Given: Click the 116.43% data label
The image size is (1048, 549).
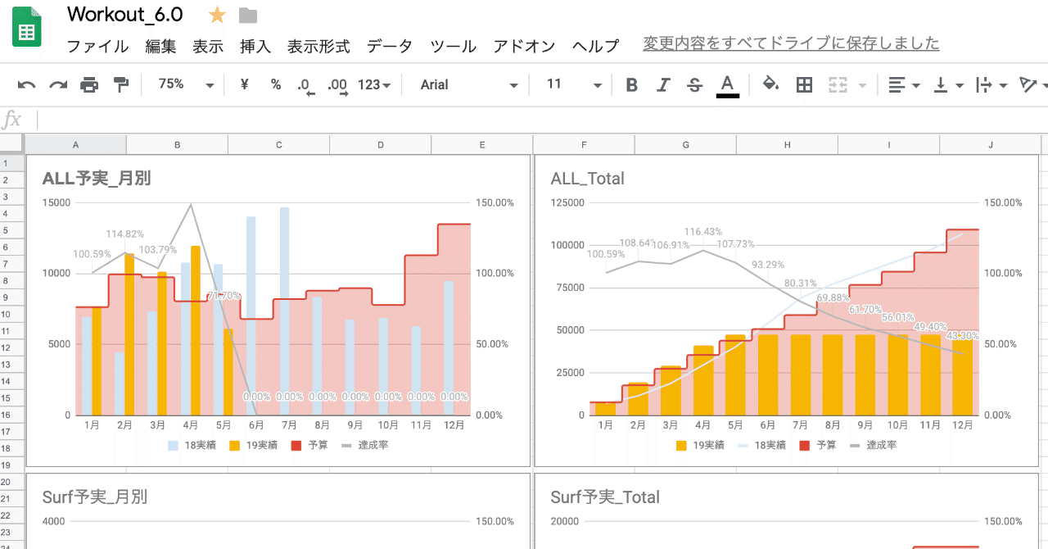Looking at the screenshot, I should coord(704,232).
